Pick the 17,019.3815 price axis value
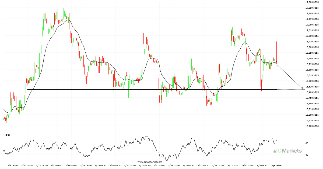The height and width of the screenshot is (169, 323). [312, 30]
